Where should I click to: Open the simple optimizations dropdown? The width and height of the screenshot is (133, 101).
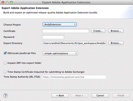tap(60, 53)
